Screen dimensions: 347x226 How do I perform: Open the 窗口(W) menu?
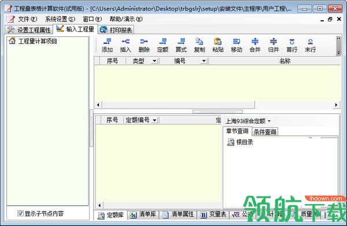[93, 19]
